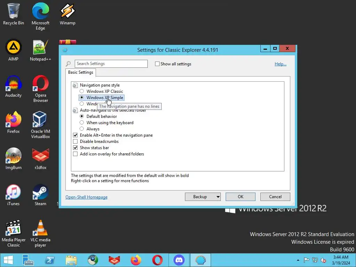Open the Windows Start button
This screenshot has height=267, width=356.
click(8, 260)
